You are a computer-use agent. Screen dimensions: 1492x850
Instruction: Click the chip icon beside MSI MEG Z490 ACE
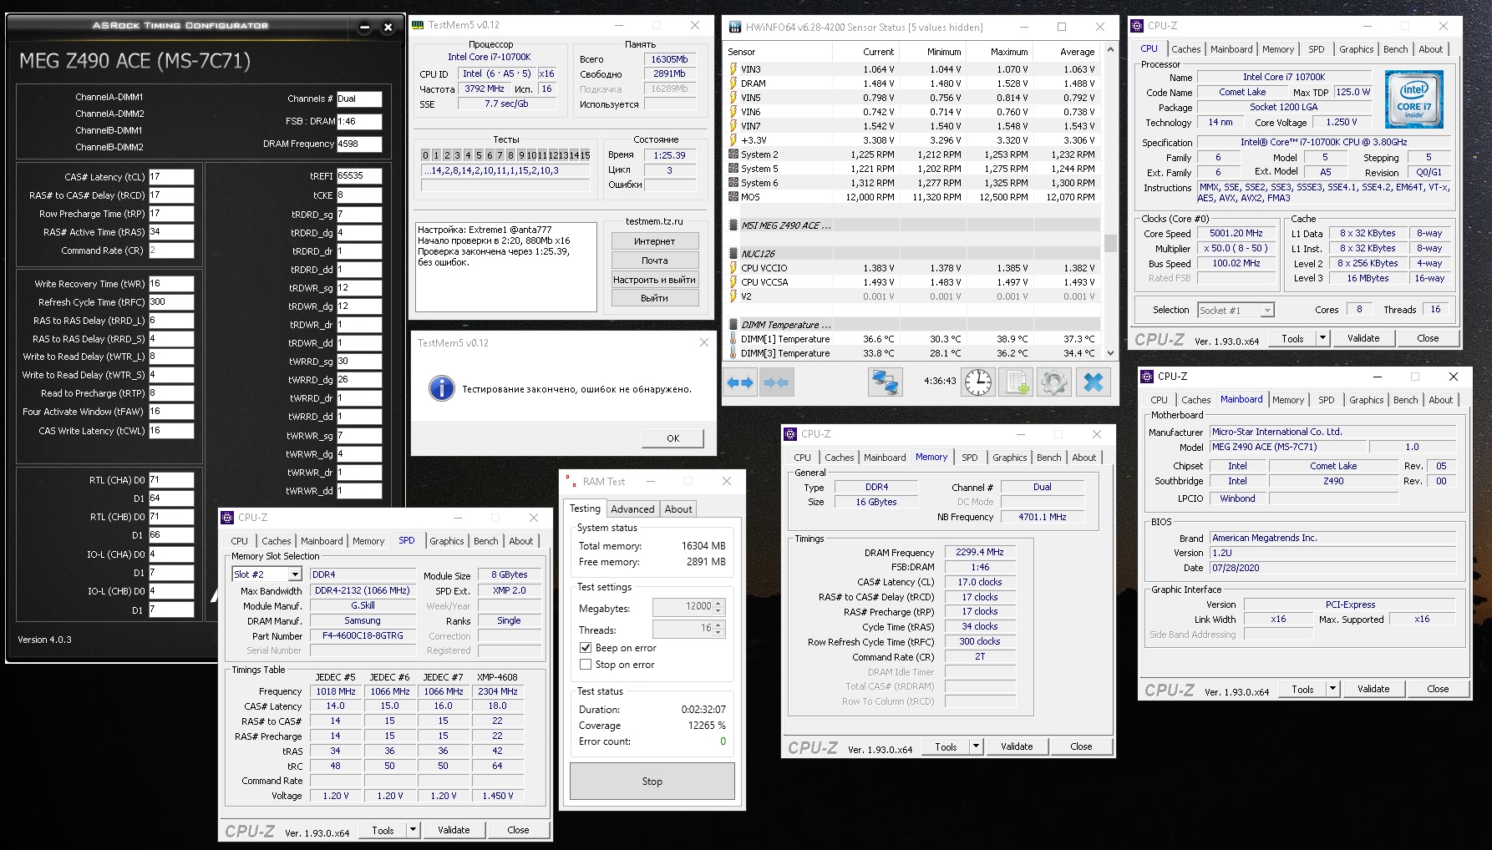(733, 225)
